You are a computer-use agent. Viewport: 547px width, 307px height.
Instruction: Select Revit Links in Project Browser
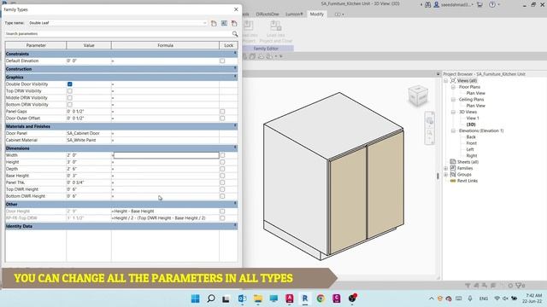pyautogui.click(x=468, y=181)
